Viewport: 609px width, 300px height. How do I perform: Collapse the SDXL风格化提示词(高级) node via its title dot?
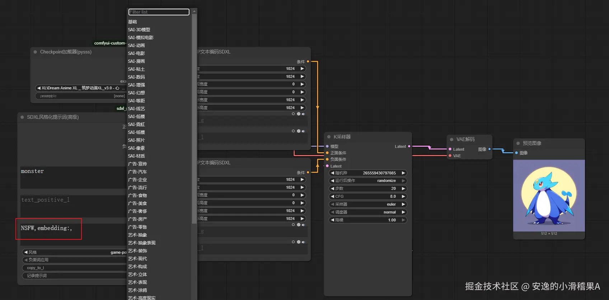click(22, 117)
